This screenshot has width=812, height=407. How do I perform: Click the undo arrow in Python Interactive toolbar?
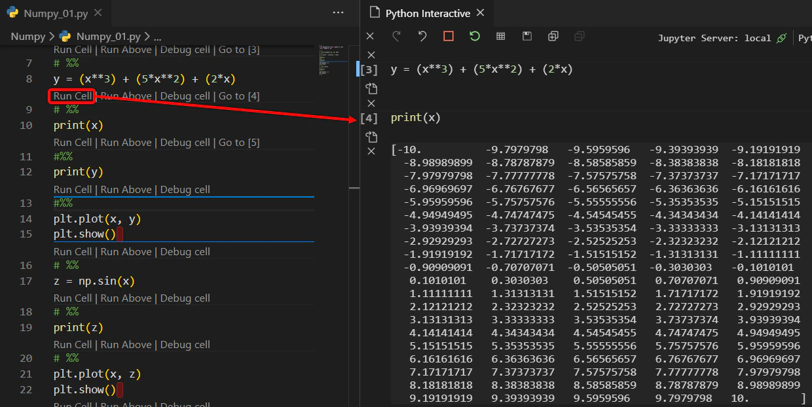pyautogui.click(x=422, y=37)
